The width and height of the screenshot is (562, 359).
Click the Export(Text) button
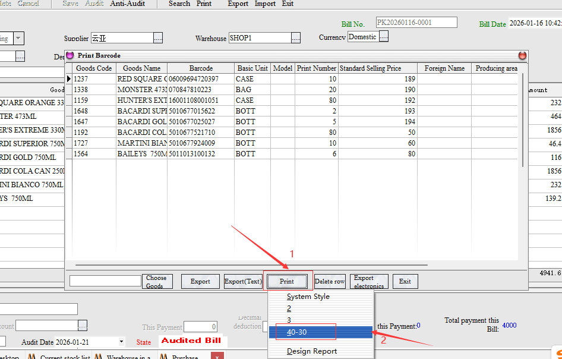(x=243, y=281)
